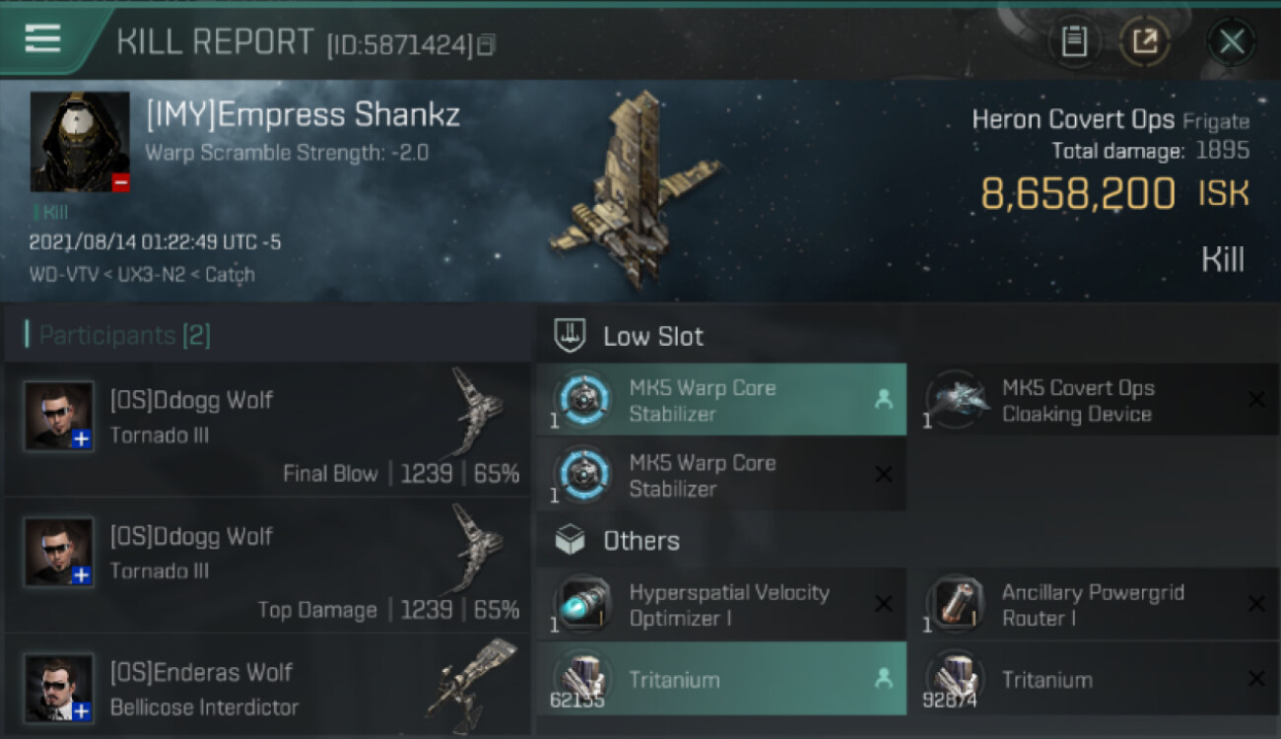
Task: Toggle person marker on highlighted Warp Core Stabilizer
Action: 883,399
